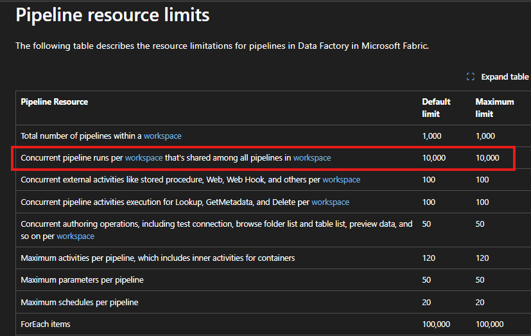This screenshot has width=531, height=336.
Task: Click the Expand table button label
Action: (505, 77)
